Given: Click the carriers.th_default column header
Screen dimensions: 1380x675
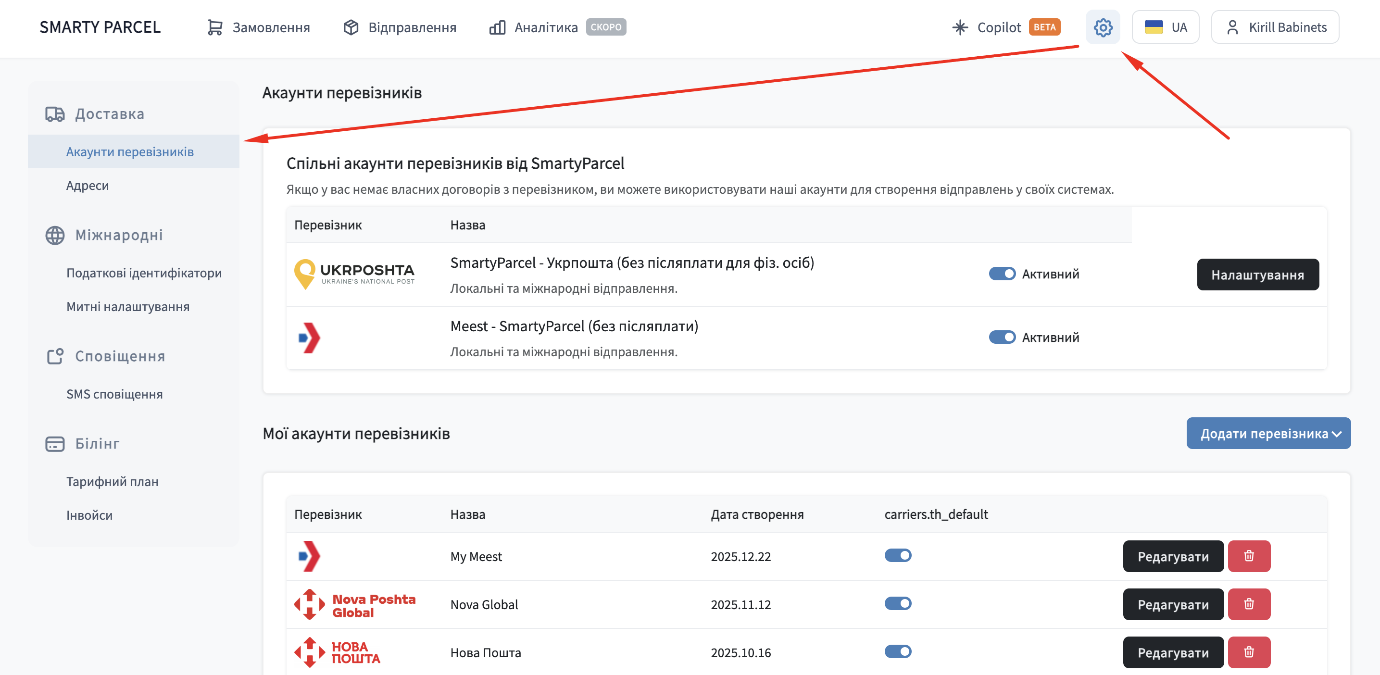Looking at the screenshot, I should (936, 514).
